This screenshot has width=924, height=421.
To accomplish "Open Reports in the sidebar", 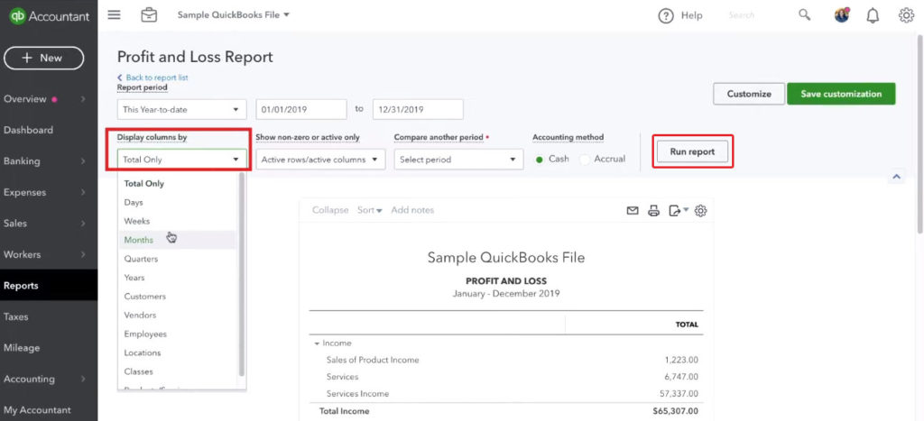I will click(x=49, y=286).
